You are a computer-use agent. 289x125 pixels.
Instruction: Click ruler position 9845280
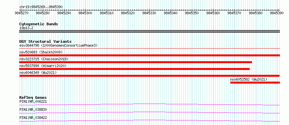pyautogui.click(x=43, y=13)
